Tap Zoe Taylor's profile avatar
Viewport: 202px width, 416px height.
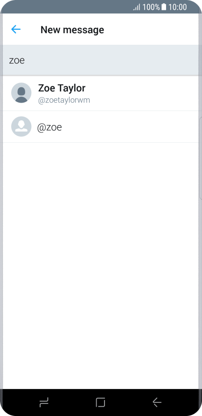tap(21, 93)
